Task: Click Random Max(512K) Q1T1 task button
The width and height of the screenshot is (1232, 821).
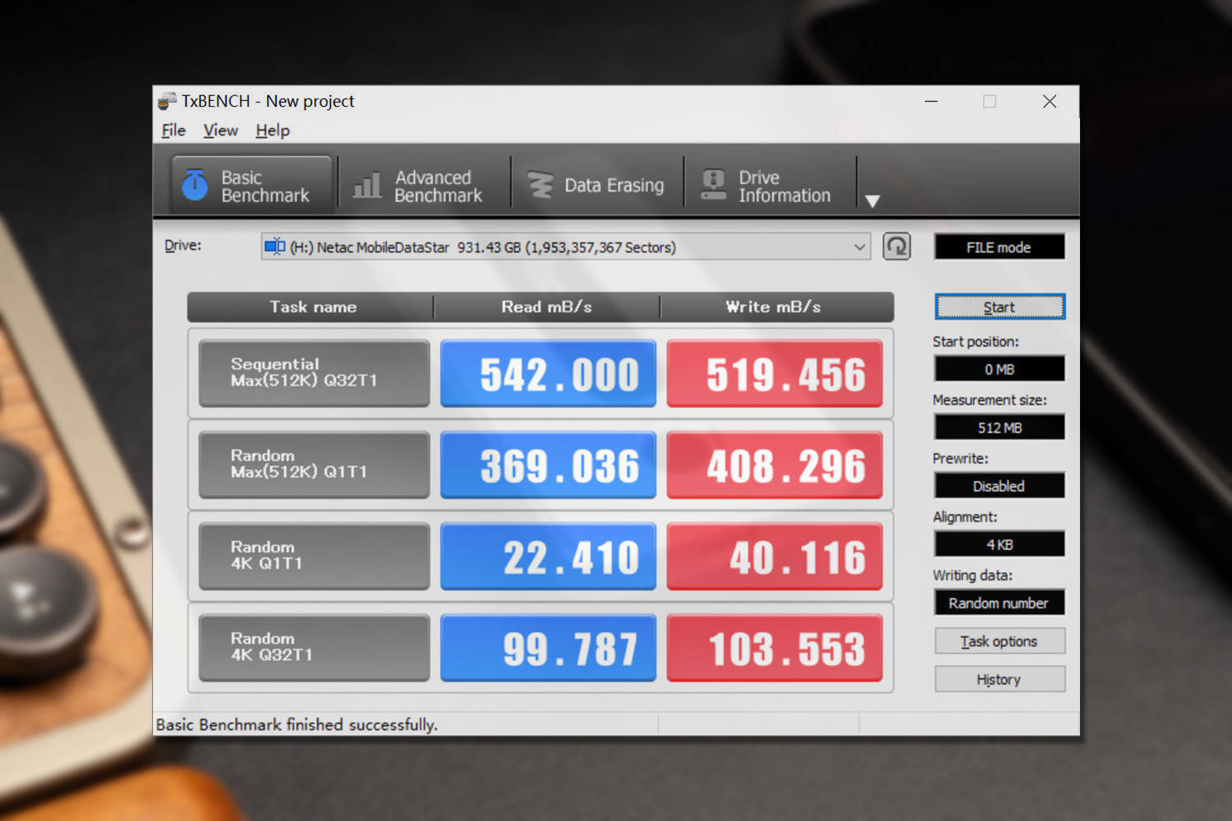Action: [x=315, y=465]
